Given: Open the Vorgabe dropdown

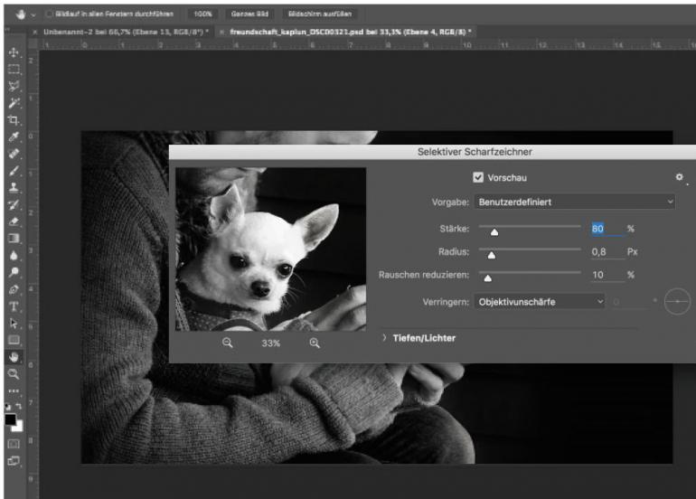Looking at the screenshot, I should coord(574,202).
